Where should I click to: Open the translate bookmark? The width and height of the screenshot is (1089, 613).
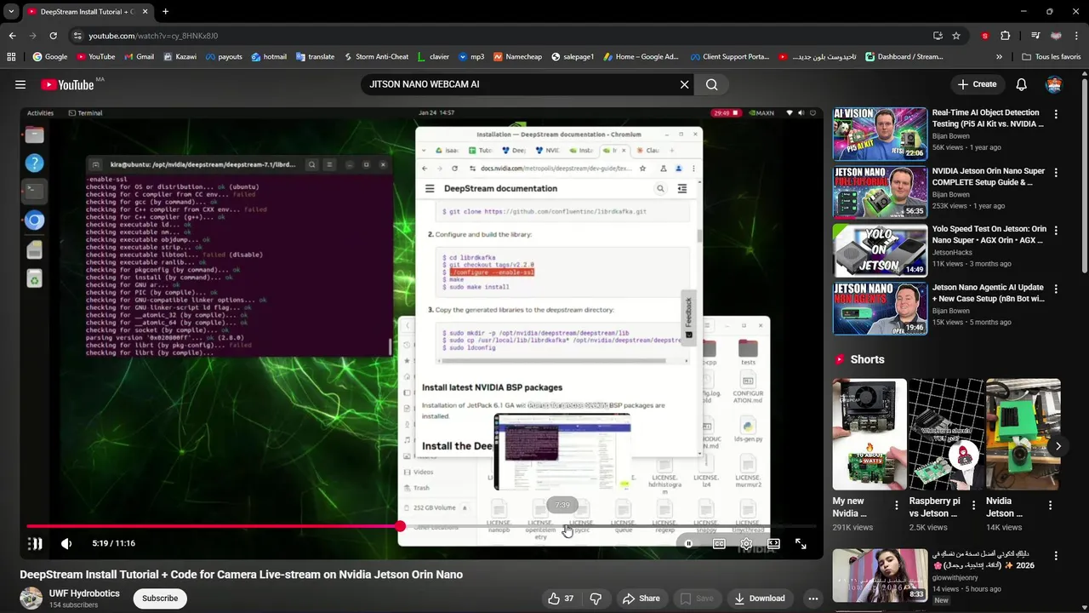(x=315, y=57)
